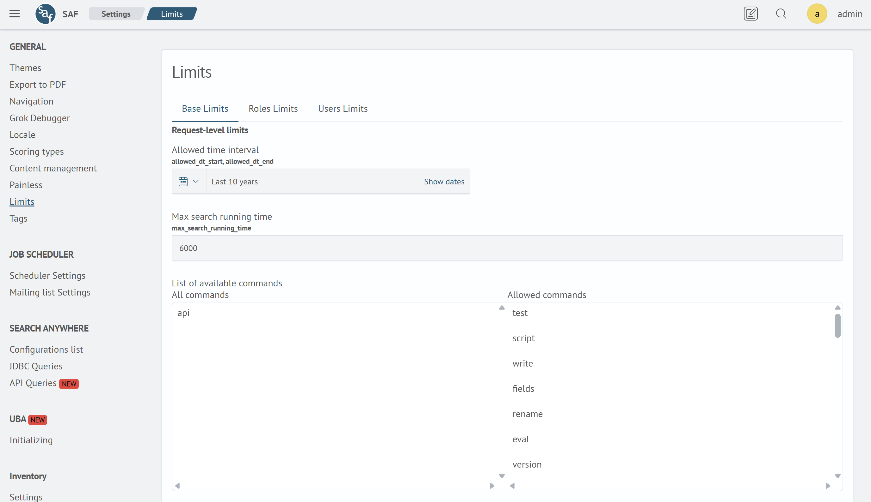Viewport: 871px width, 502px height.
Task: Click the Max search running time field
Action: (507, 248)
